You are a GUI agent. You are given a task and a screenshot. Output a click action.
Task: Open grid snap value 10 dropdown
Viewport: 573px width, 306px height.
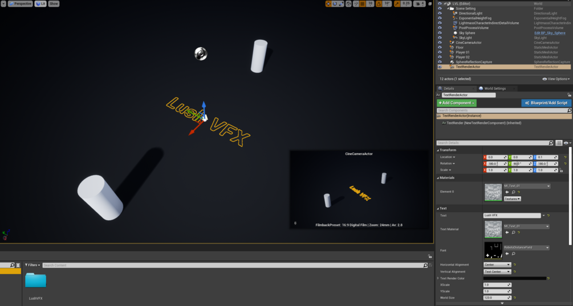coord(370,3)
